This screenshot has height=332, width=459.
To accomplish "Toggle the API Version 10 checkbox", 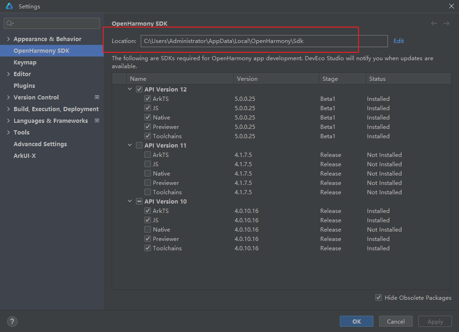I will click(139, 201).
